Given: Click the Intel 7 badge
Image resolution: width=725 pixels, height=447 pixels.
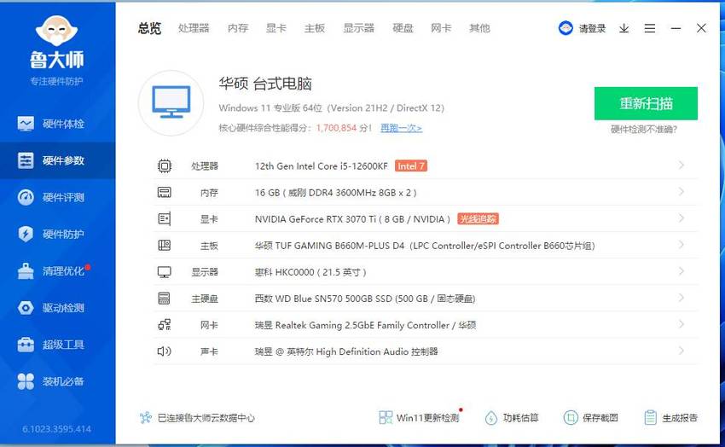Looking at the screenshot, I should (x=410, y=166).
